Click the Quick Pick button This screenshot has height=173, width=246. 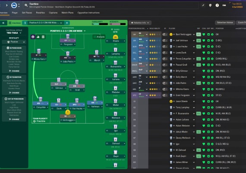(241, 22)
